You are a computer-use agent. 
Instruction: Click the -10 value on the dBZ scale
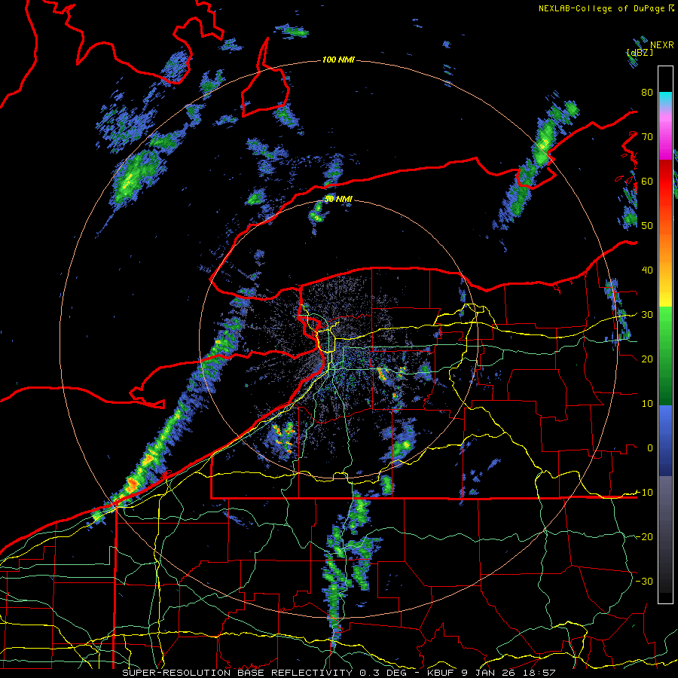point(644,493)
